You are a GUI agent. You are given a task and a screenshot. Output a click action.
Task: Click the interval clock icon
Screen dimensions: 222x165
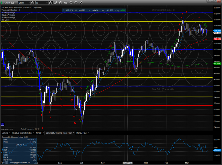(x=50, y=3)
